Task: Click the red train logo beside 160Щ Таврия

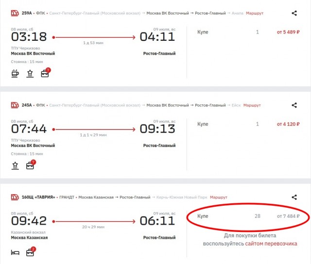Action: click(15, 198)
